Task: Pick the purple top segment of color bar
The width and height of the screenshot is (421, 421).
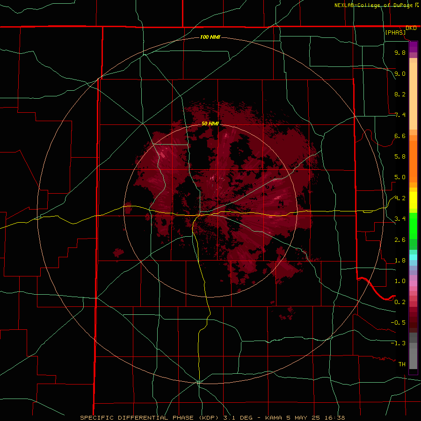Action: (x=413, y=47)
